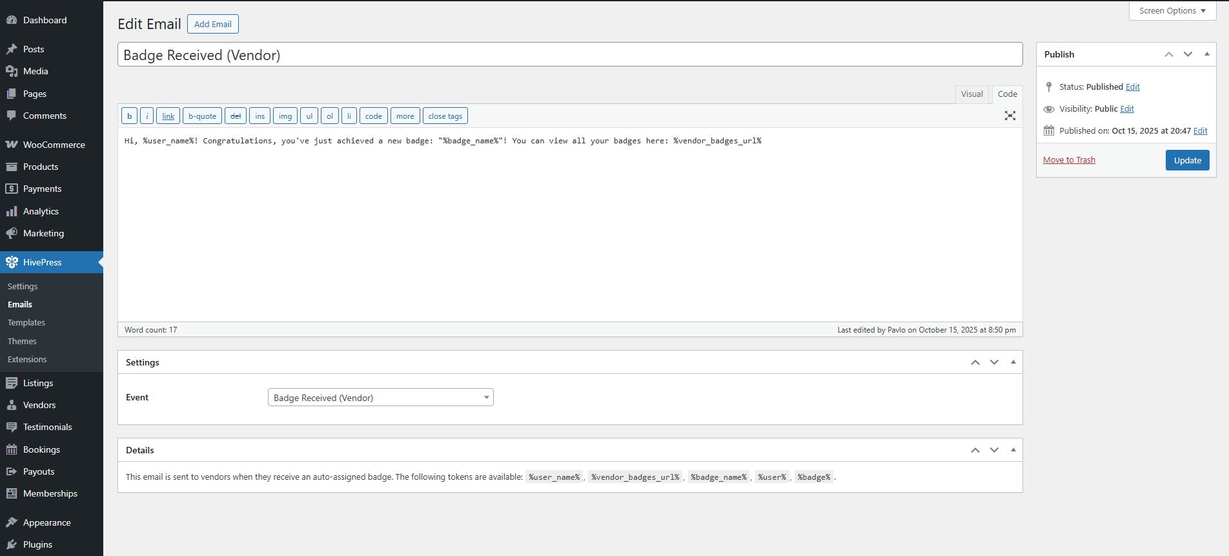Click the Dashboard gauge icon
Screen dimensions: 1229x556
point(12,20)
